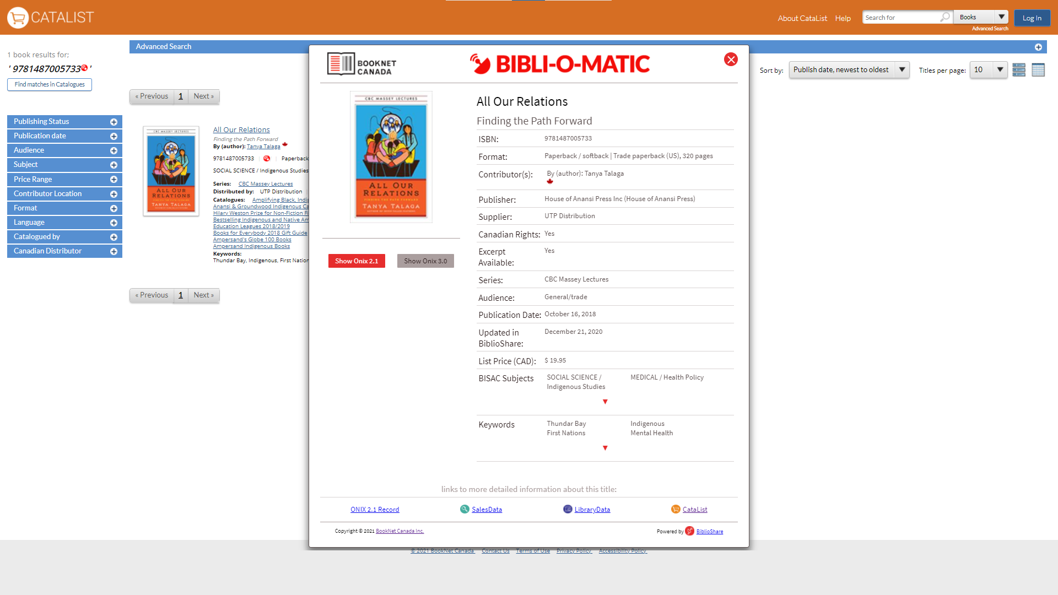Click the Advanced Search bar heading
This screenshot has height=595, width=1058.
coord(164,47)
